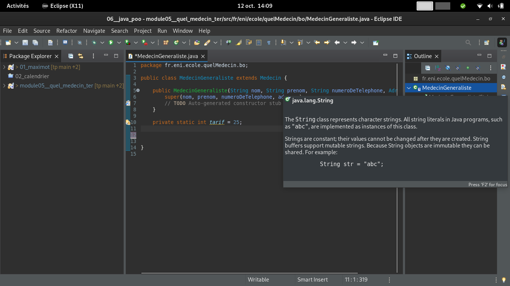The height and width of the screenshot is (286, 510).
Task: Expand the module05__quel_medecin_ter project
Action: tap(4, 86)
